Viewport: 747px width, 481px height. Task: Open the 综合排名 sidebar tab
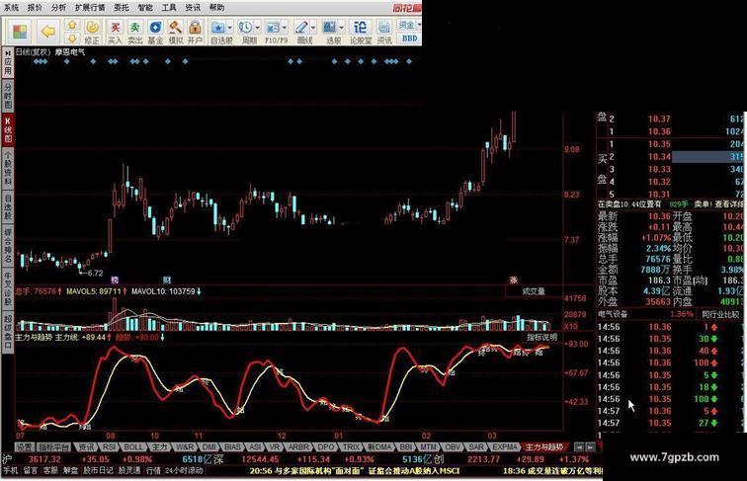tap(8, 245)
